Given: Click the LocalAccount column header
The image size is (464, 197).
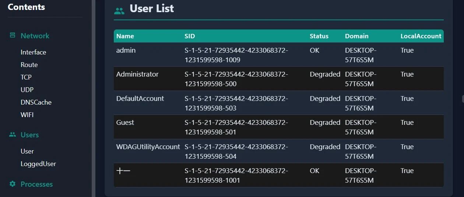Looking at the screenshot, I should pyautogui.click(x=421, y=36).
